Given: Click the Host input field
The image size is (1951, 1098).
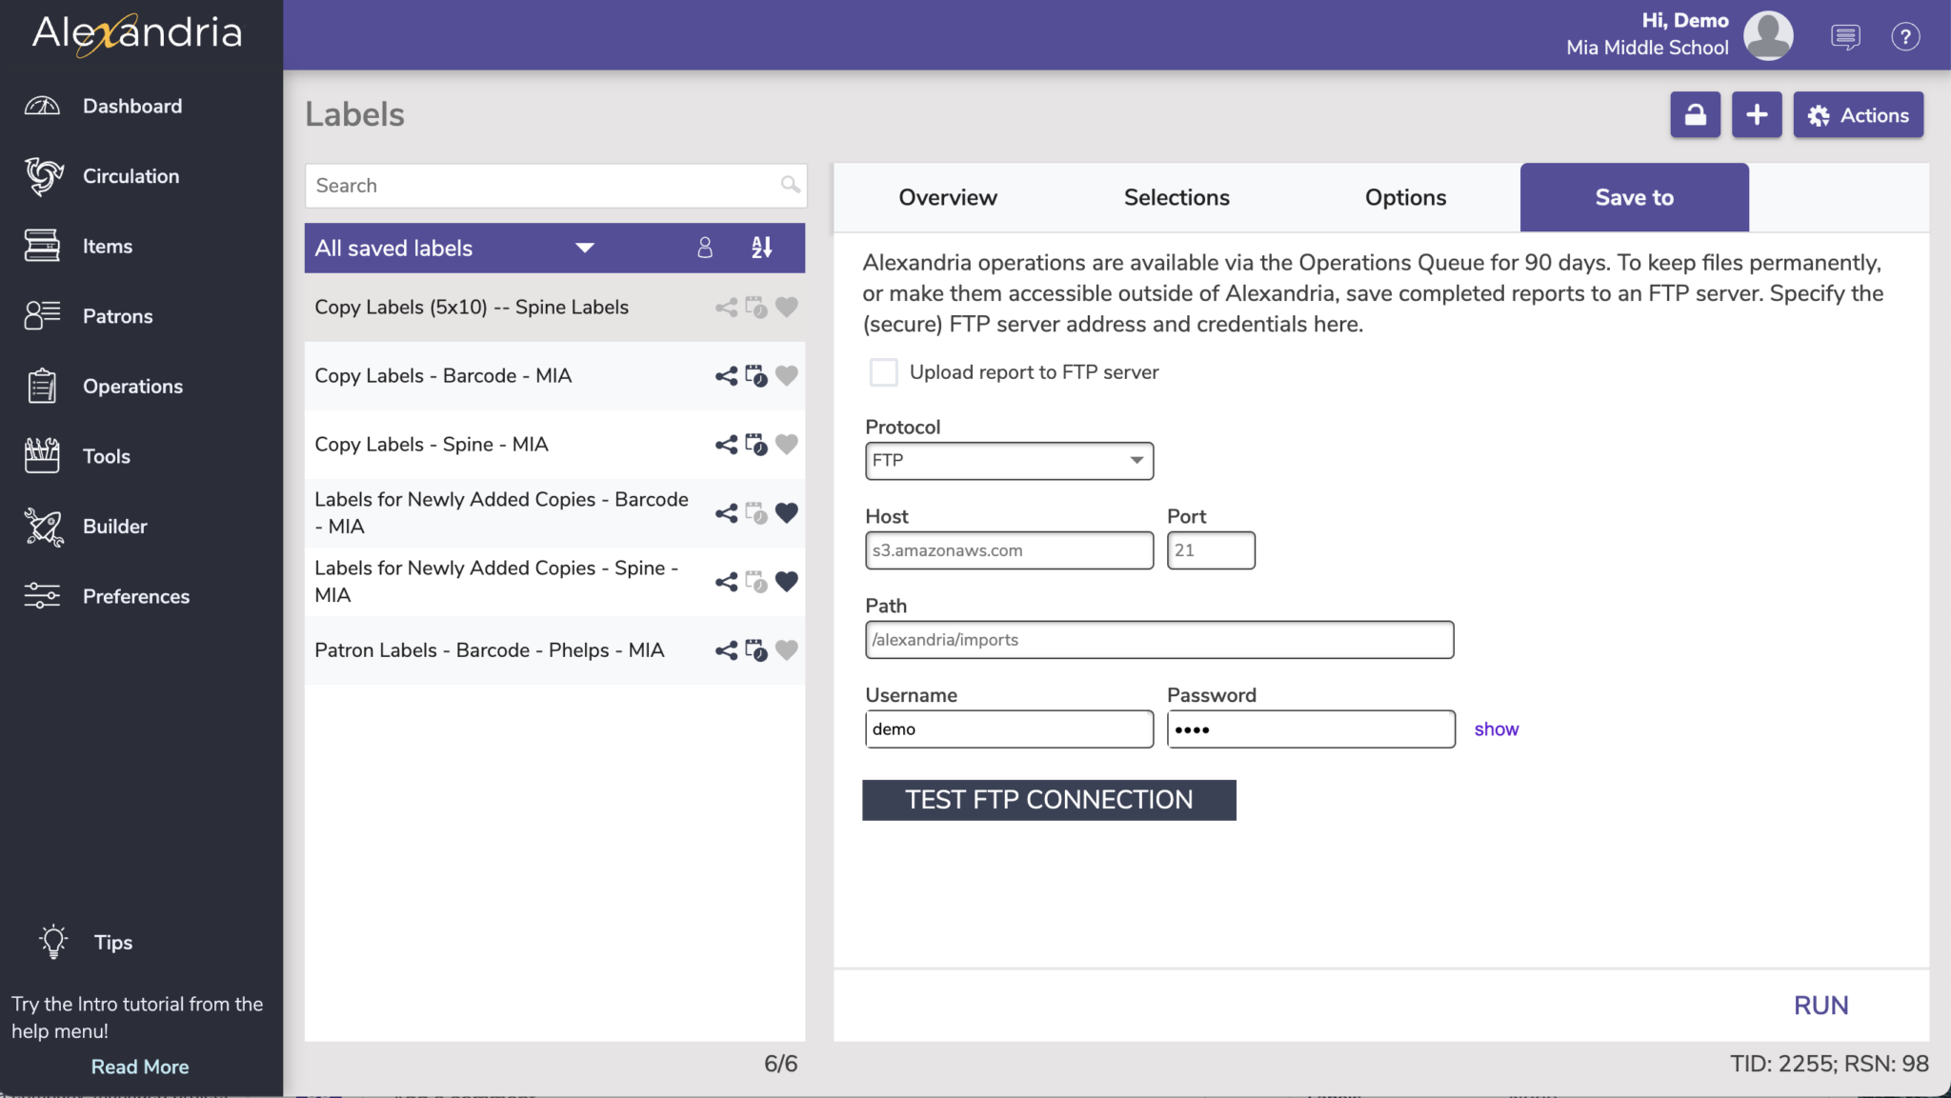Looking at the screenshot, I should point(1009,550).
